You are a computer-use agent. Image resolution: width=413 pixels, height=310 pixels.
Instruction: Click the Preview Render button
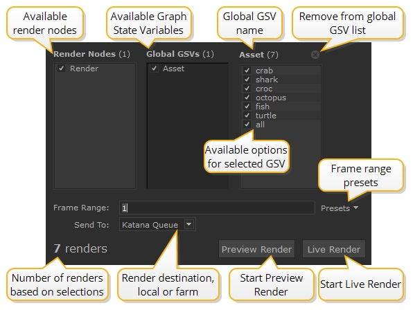click(256, 248)
